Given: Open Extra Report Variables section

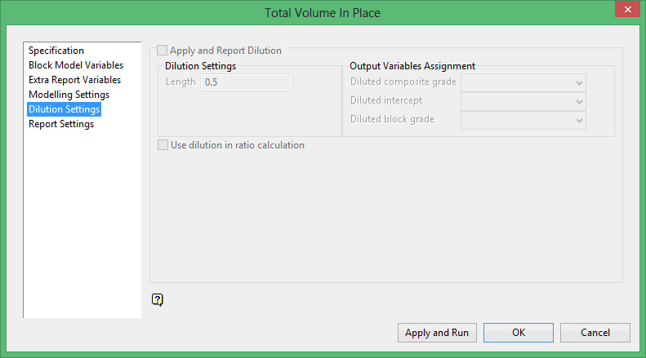Looking at the screenshot, I should coord(74,80).
